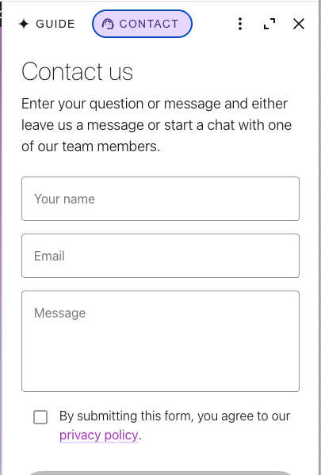This screenshot has height=475, width=321.
Task: Click the Message placeholder text
Action: pyautogui.click(x=59, y=313)
